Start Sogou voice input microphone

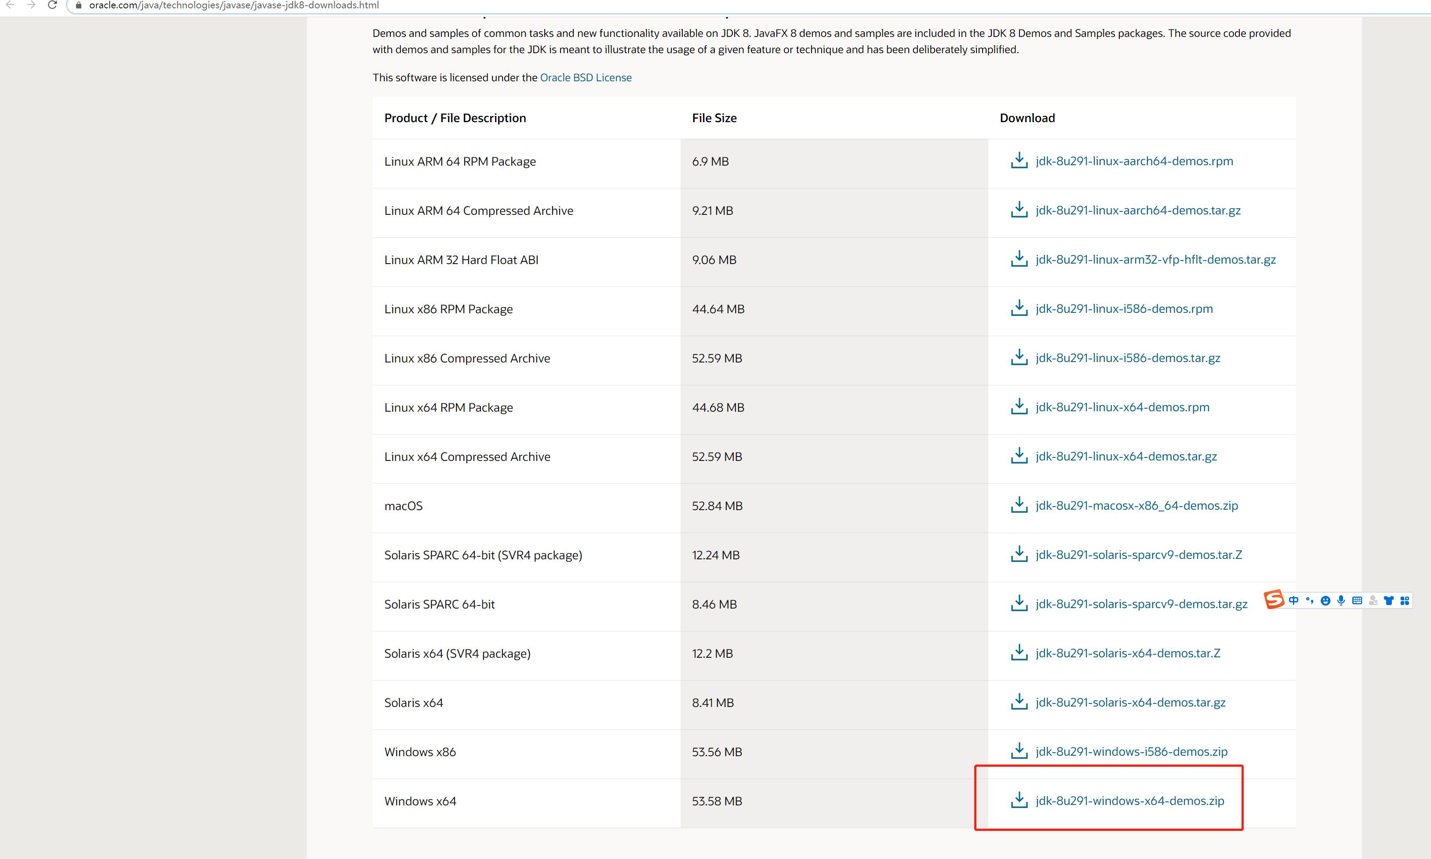click(1341, 601)
